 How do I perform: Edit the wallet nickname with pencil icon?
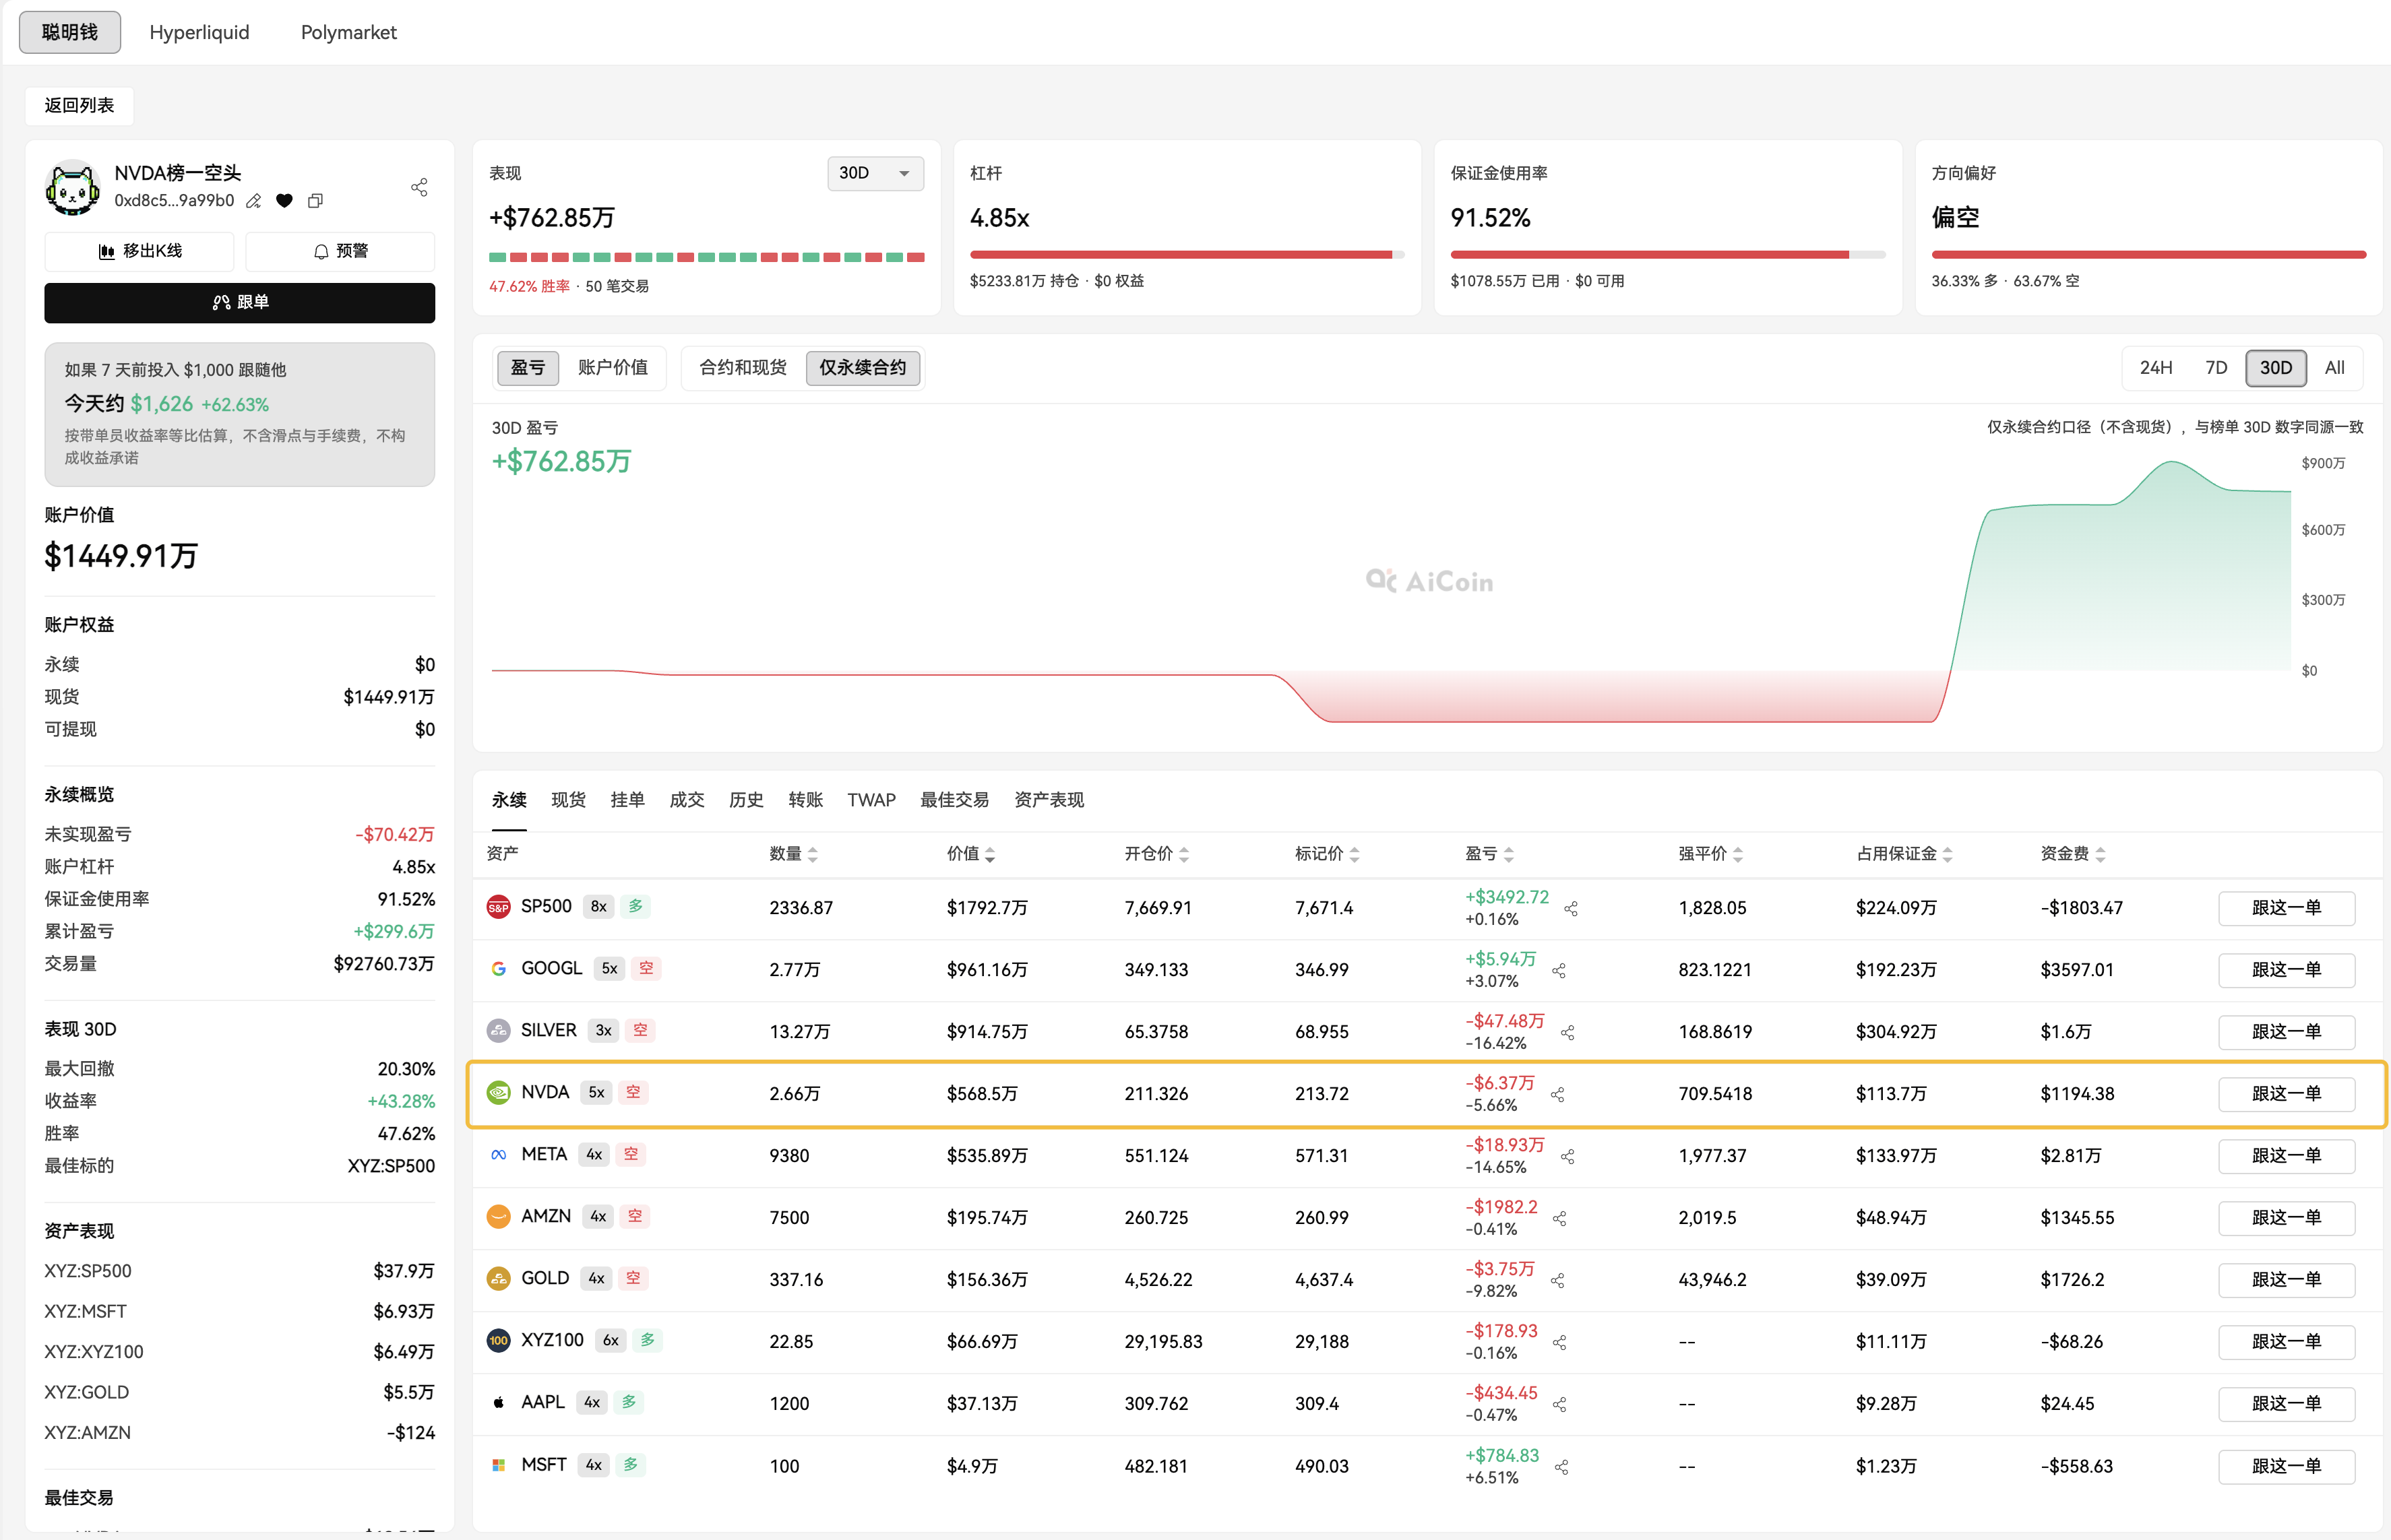pyautogui.click(x=254, y=201)
